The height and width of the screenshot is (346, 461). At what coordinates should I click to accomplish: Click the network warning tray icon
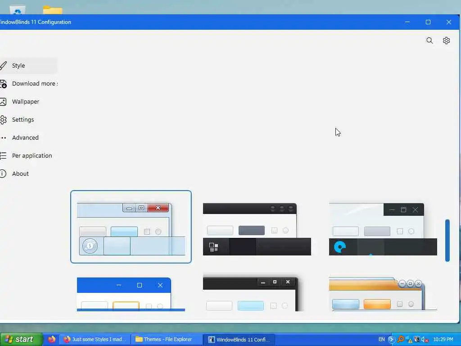409,340
